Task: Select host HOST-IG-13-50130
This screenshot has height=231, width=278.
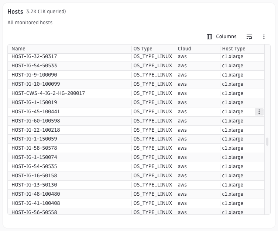Action: pyautogui.click(x=34, y=185)
